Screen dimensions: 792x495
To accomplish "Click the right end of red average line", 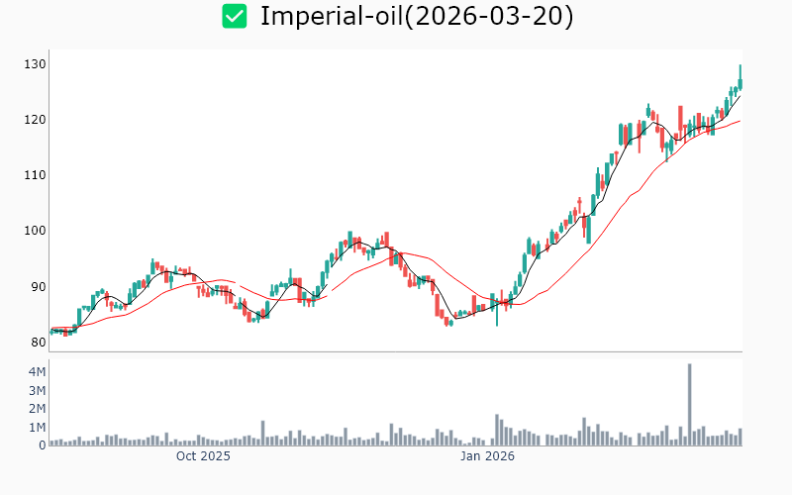I will 740,121.
